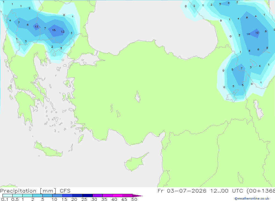275x201 pixels.
Task: Click the legend label '20'
Action: tap(74, 199)
